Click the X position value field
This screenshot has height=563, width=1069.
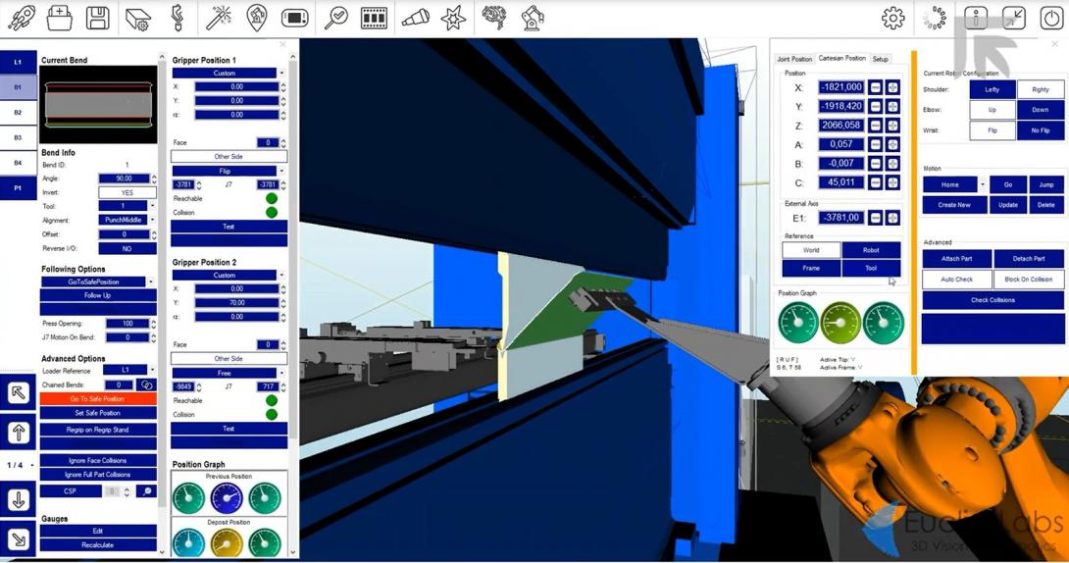point(840,87)
